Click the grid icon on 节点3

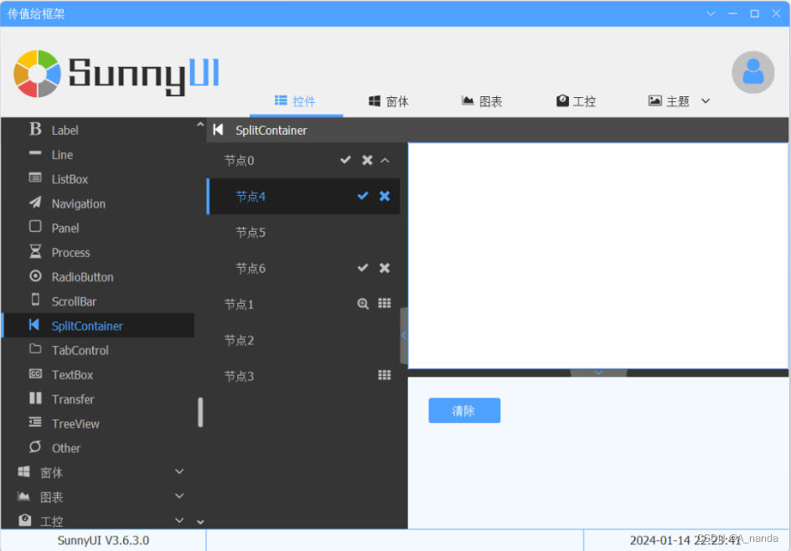pyautogui.click(x=385, y=374)
